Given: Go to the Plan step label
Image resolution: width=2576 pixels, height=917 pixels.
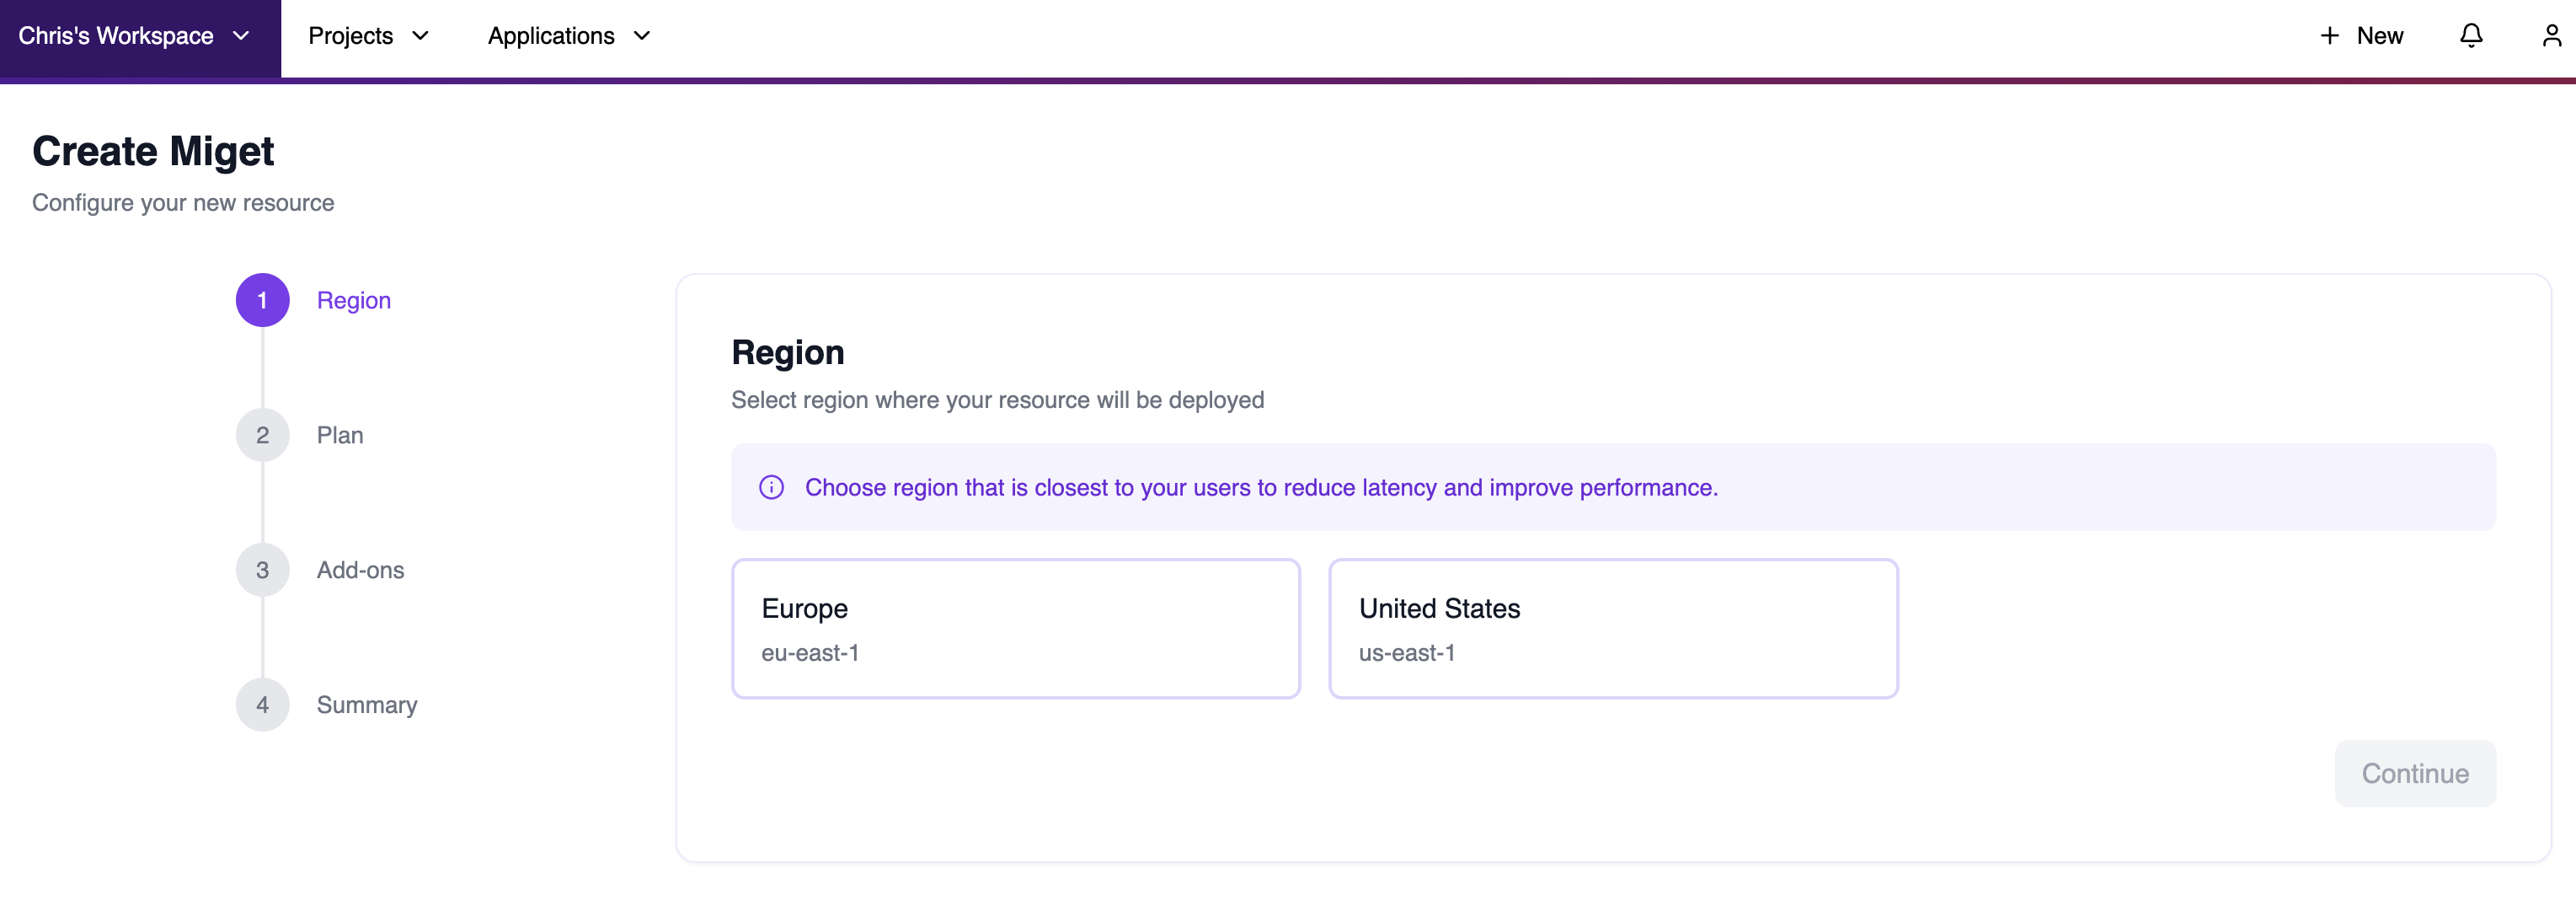Looking at the screenshot, I should tap(340, 435).
